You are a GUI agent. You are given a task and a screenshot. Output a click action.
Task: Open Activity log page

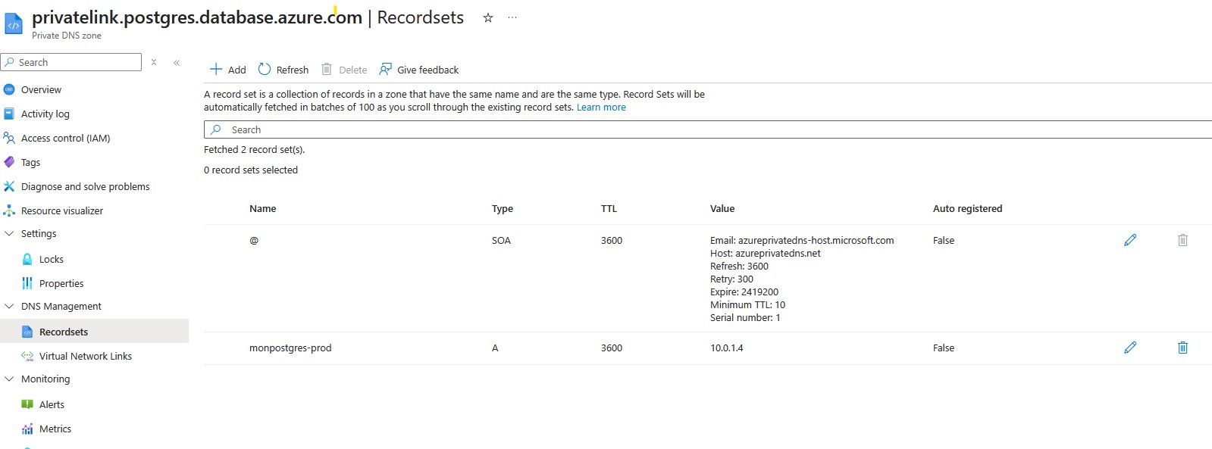pos(45,114)
